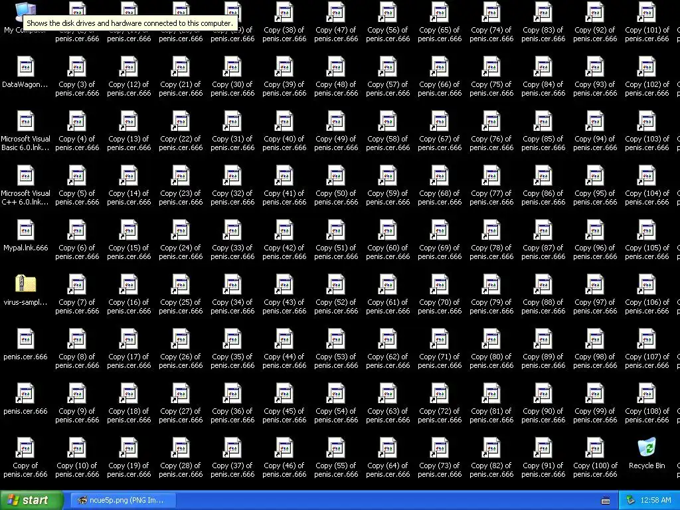Switch to the ncue5p.png taskbar window
The height and width of the screenshot is (510, 680).
pos(122,501)
